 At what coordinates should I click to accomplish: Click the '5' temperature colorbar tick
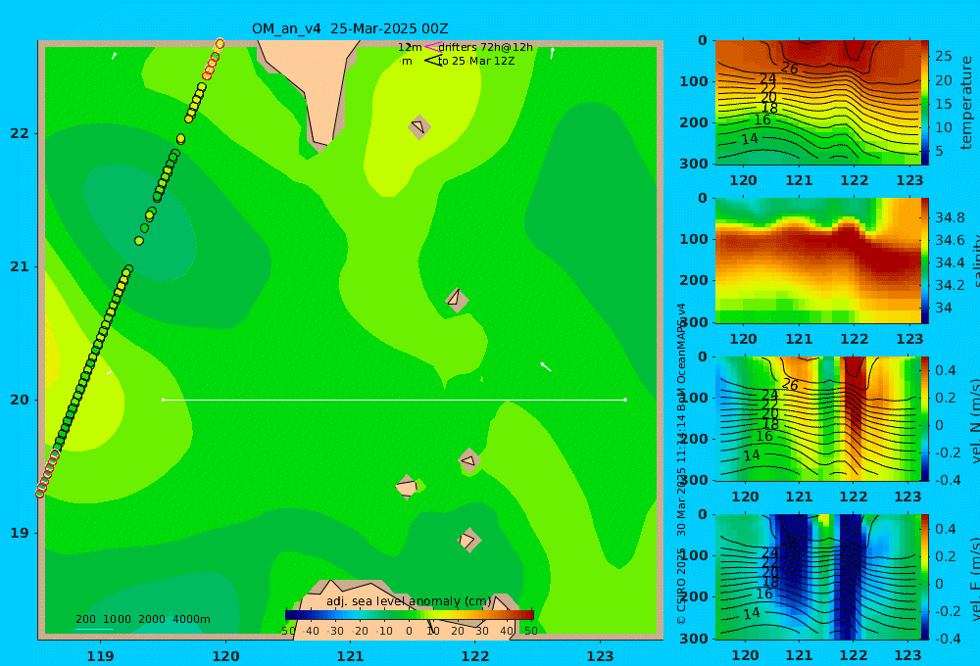pos(939,151)
